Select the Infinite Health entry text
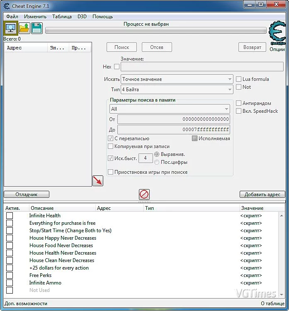This screenshot has height=311, width=289. (x=45, y=216)
